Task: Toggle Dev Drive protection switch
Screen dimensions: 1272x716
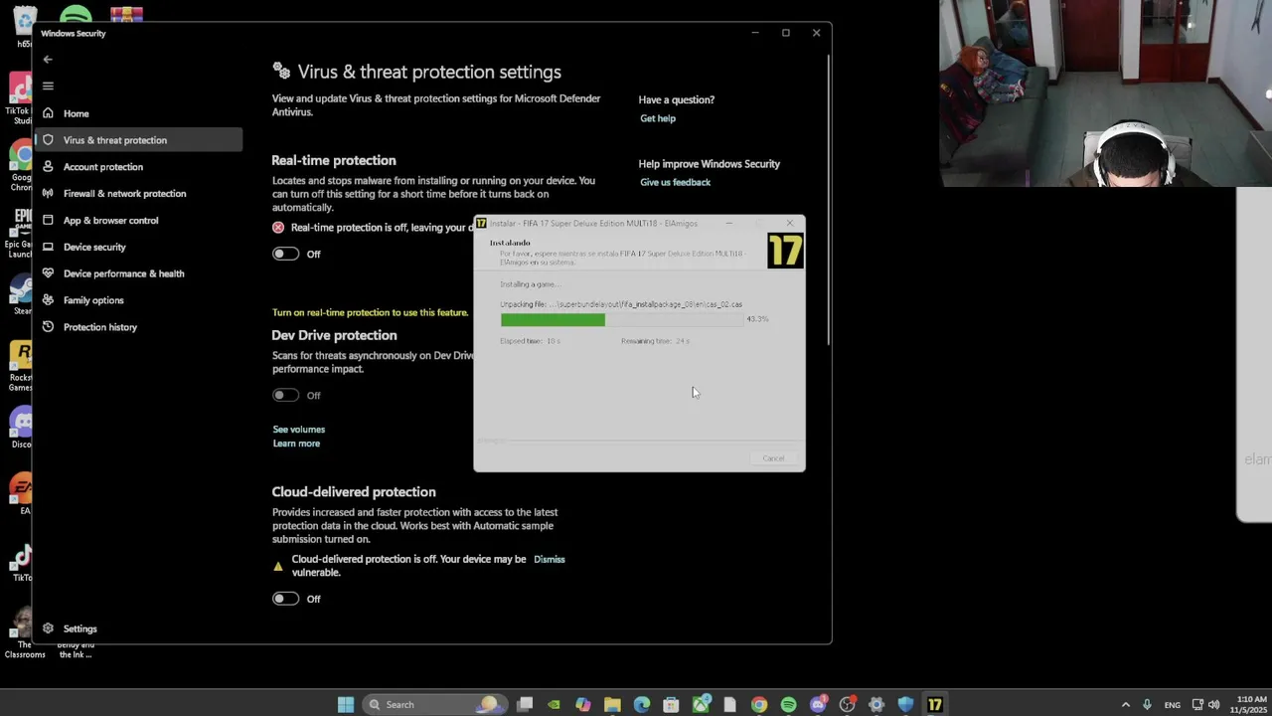Action: 285,395
